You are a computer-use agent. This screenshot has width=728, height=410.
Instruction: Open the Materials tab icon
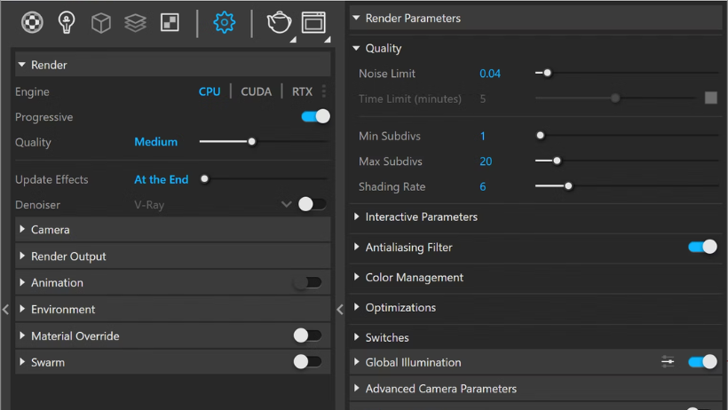(x=32, y=22)
